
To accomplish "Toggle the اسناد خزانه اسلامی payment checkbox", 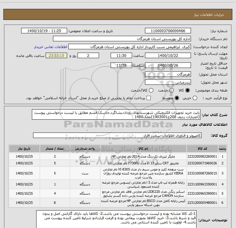I will pyautogui.click(x=149, y=98).
